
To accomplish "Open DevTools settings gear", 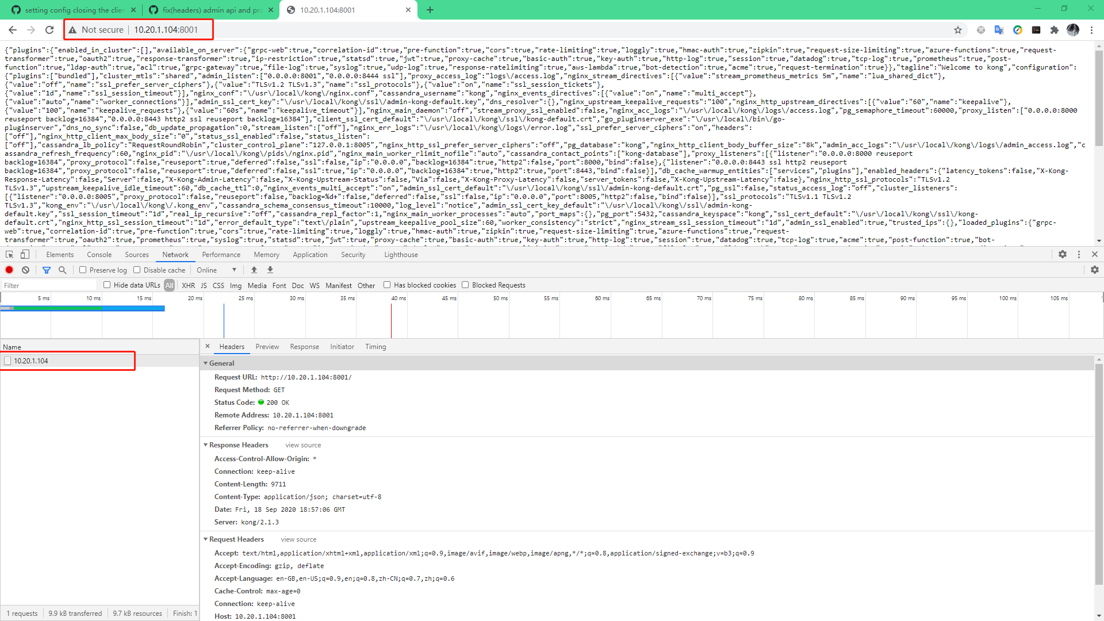I will (1062, 254).
